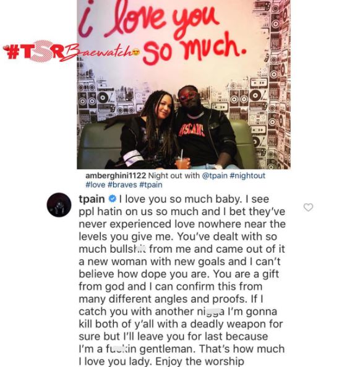
Task: Click 'Night out with' caption text
Action: [x=174, y=175]
